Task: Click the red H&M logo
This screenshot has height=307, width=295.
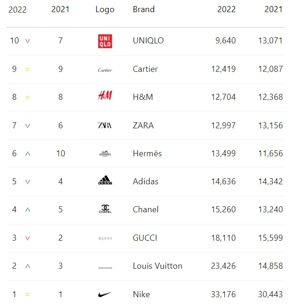Action: tap(105, 95)
